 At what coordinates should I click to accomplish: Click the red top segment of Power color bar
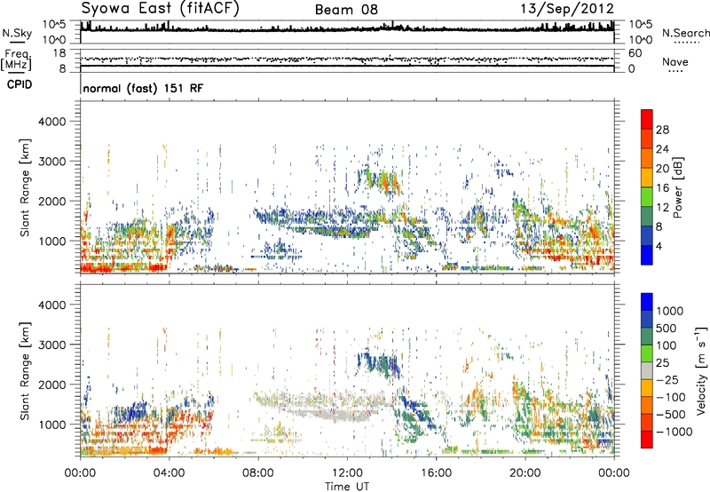click(647, 119)
